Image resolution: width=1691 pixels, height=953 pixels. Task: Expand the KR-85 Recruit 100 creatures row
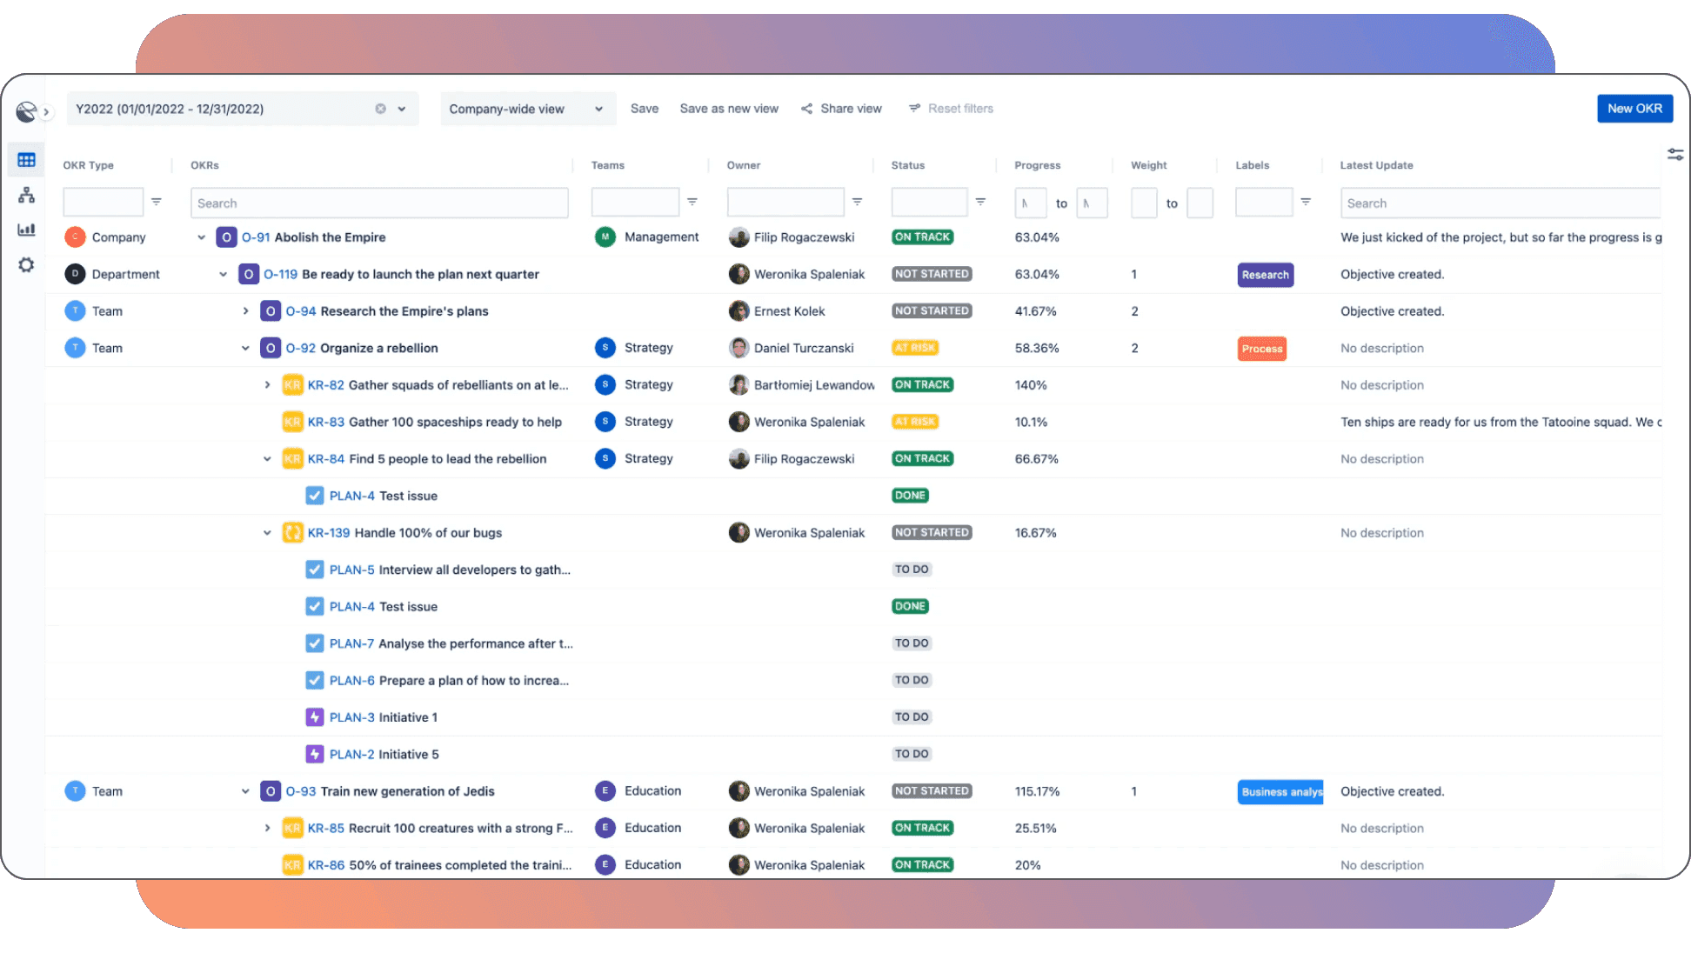coord(267,828)
